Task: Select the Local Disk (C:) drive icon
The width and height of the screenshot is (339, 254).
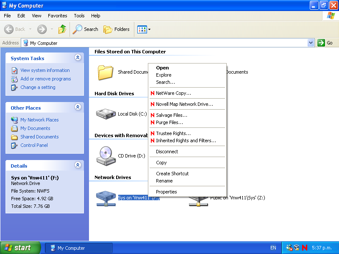Action: pyautogui.click(x=106, y=114)
